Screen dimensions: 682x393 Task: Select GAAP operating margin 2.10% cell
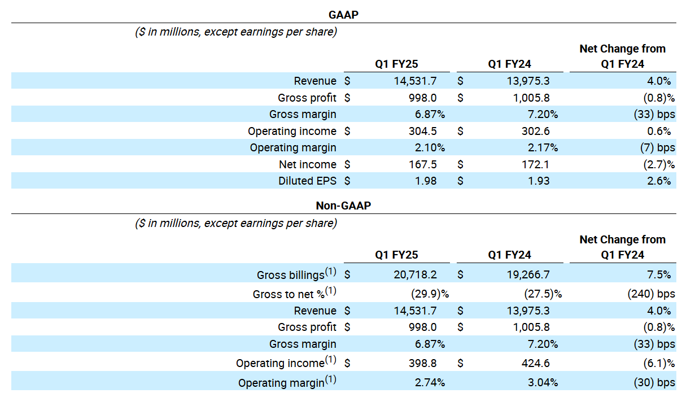(x=430, y=147)
